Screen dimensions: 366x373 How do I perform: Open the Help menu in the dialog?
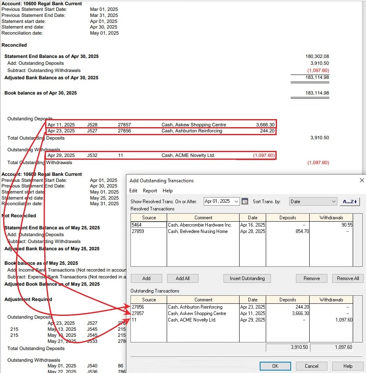tap(167, 190)
